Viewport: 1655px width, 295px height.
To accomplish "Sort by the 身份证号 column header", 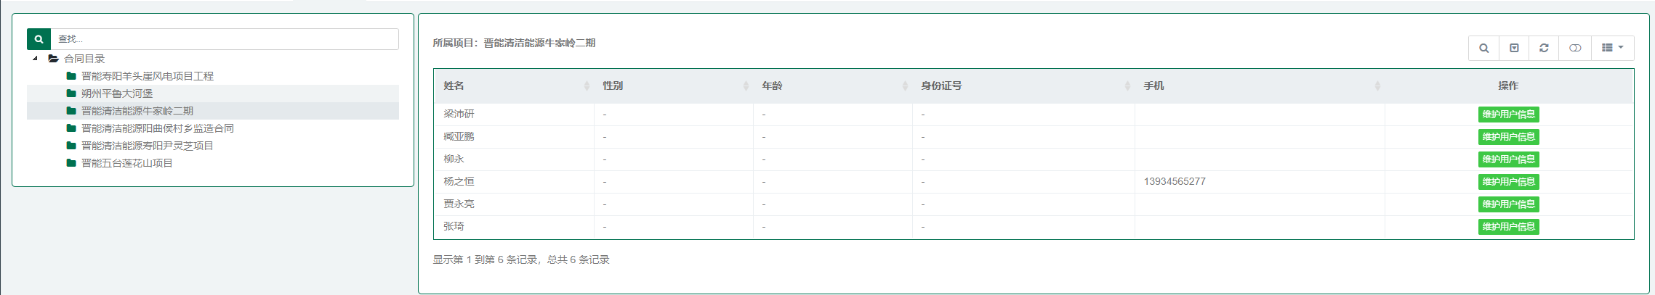I will click(x=1023, y=86).
